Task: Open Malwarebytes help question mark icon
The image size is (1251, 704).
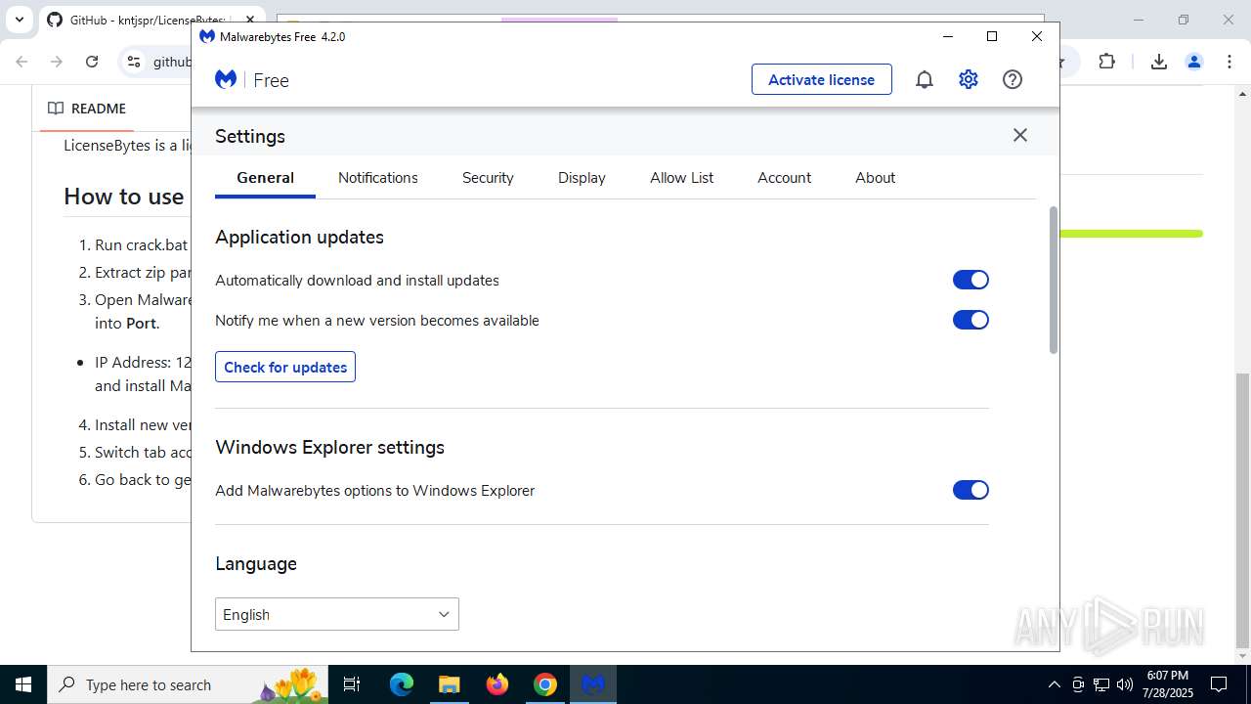Action: (1013, 80)
